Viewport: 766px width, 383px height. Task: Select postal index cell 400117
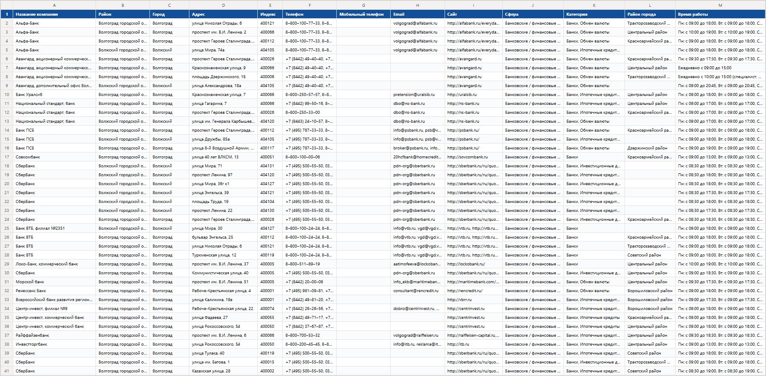tap(270, 148)
